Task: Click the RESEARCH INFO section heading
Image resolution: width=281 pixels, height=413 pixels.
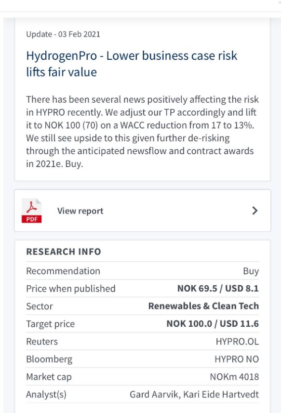Action: click(64, 252)
